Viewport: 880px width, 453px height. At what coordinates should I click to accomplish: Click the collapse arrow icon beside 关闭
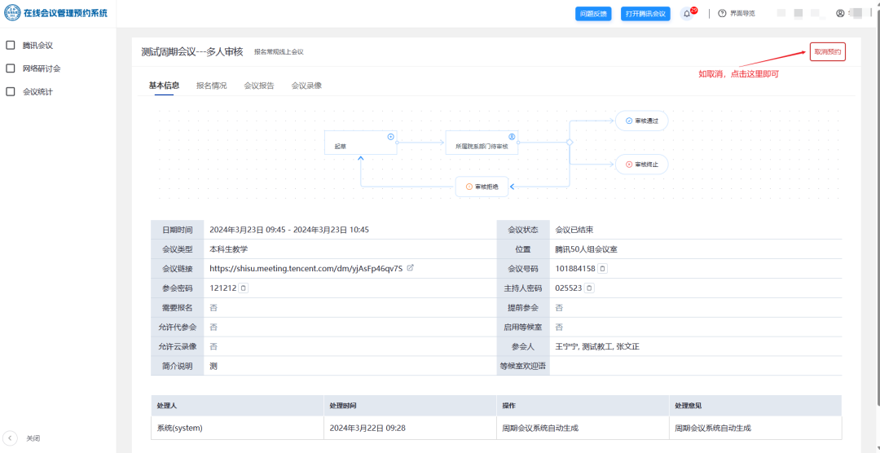(x=10, y=438)
